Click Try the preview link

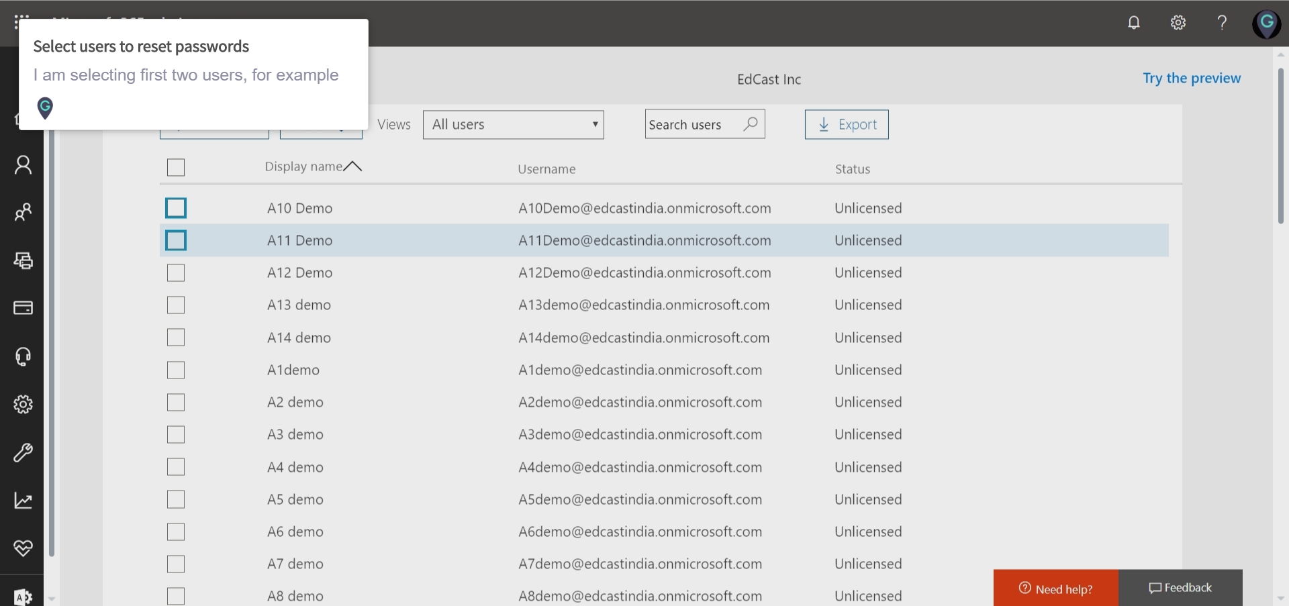point(1192,78)
